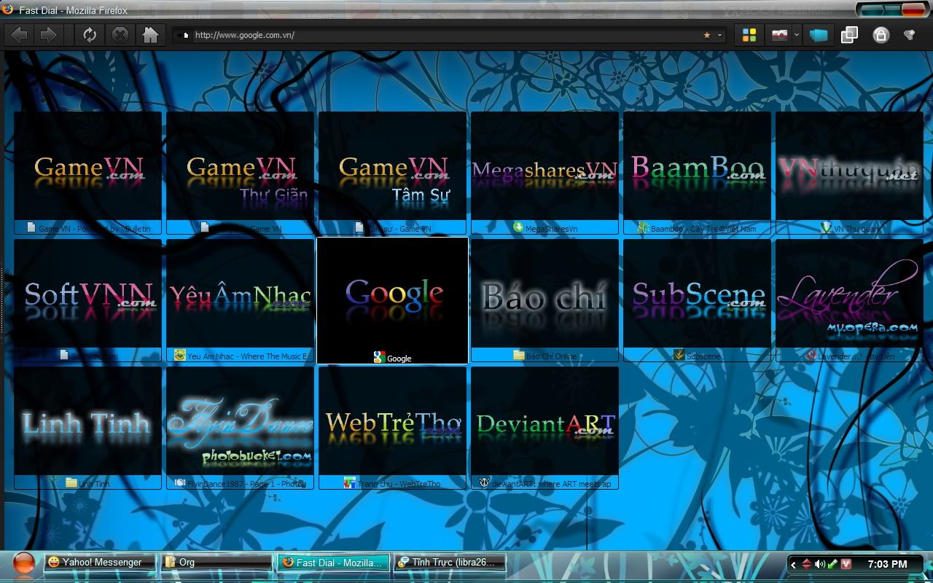Open the SubScene.com thumbnail
The image size is (933, 583).
pyautogui.click(x=697, y=294)
